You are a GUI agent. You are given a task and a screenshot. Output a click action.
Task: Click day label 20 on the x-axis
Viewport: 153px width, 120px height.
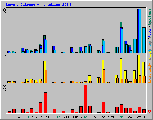pyautogui.click(x=94, y=117)
